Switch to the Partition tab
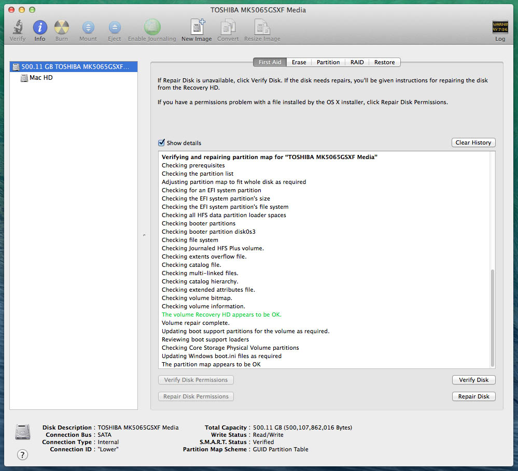 [x=328, y=62]
